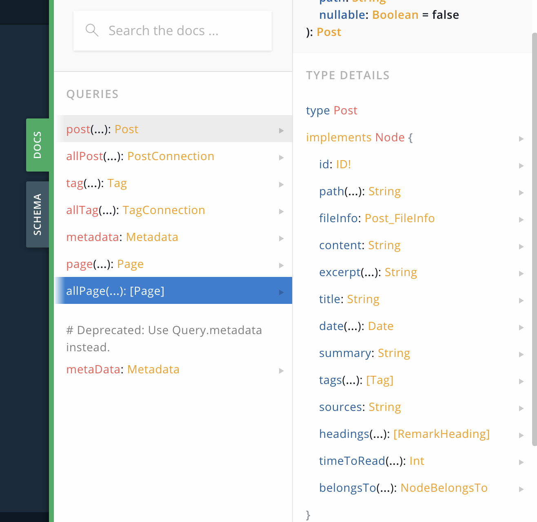Expand the allPage entry via its triangle
Screen dimensions: 537x522
coord(281,292)
